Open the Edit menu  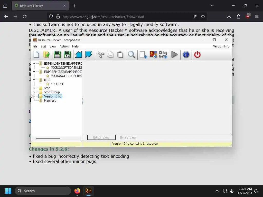tap(43, 46)
